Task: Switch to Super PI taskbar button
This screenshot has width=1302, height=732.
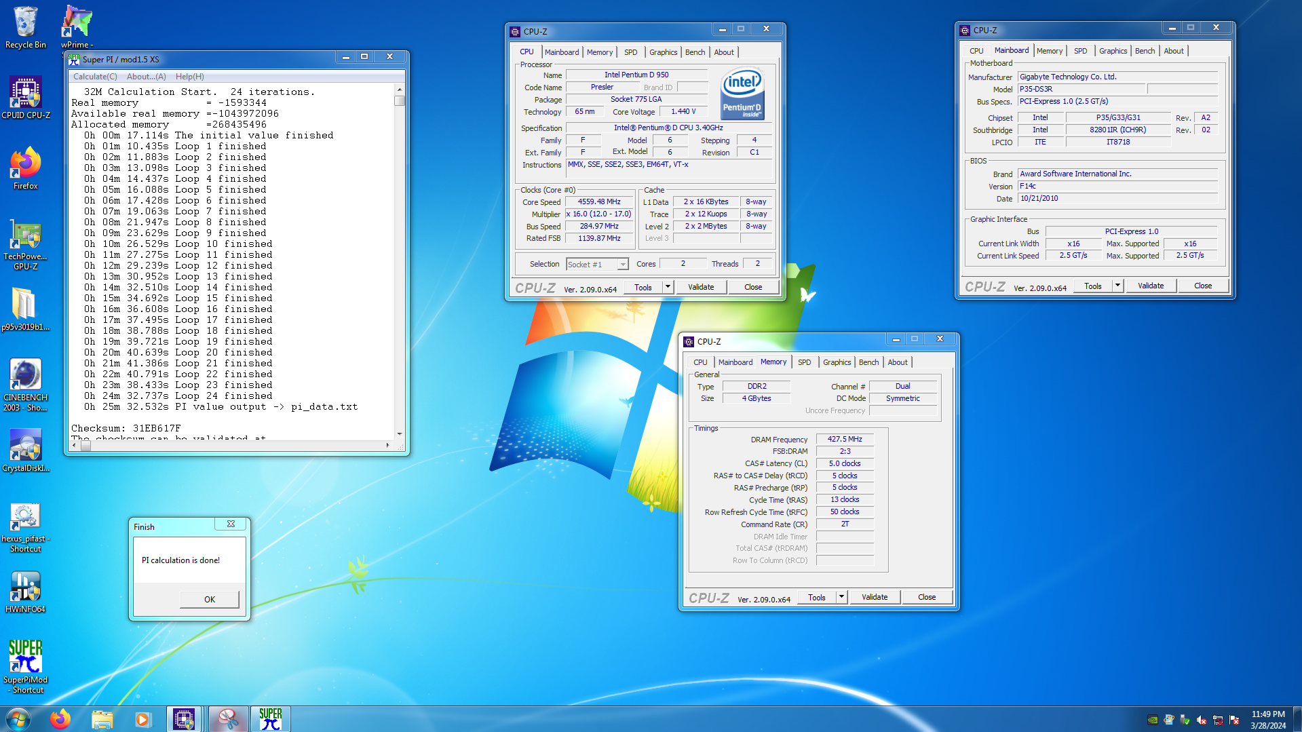Action: (x=271, y=719)
